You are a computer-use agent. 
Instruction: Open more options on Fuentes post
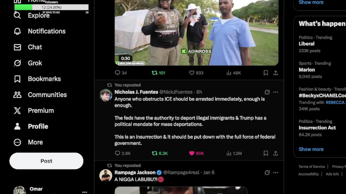275,92
